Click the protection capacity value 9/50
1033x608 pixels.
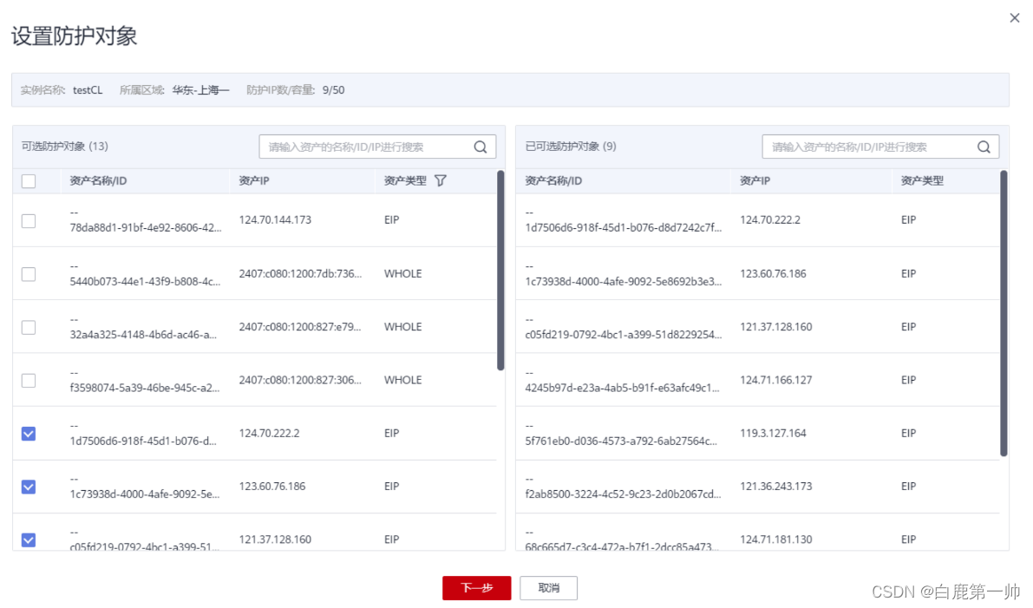(x=333, y=90)
